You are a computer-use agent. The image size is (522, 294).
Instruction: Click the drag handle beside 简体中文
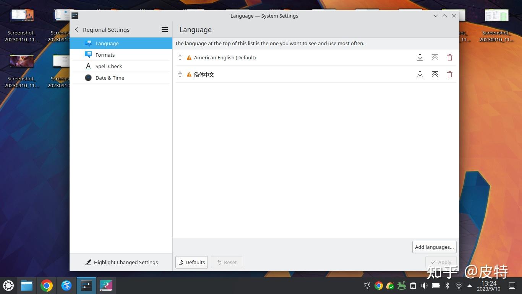(180, 74)
